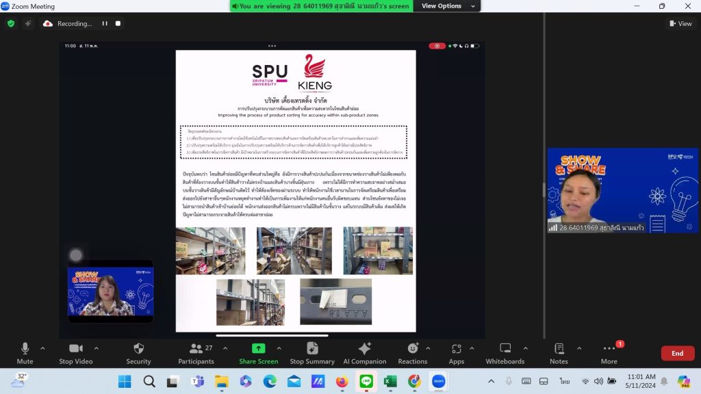Screen dimensions: 701x394
Task: Open the Security shield menu
Action: point(138,354)
